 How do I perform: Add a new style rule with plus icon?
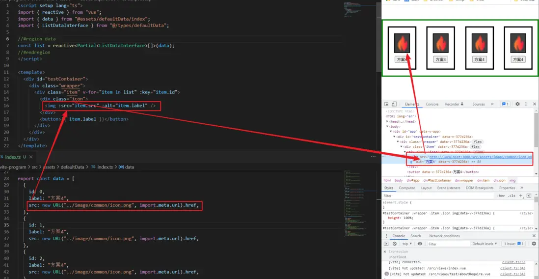[x=521, y=196]
